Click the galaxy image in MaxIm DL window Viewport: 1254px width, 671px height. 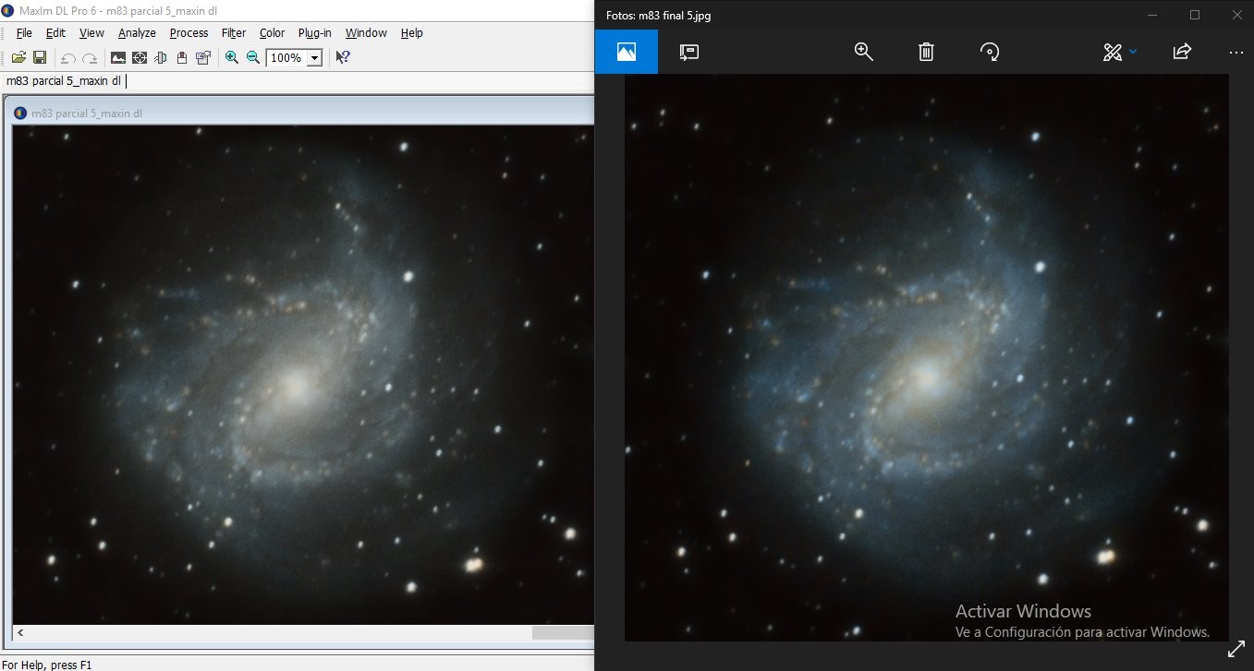(x=302, y=375)
